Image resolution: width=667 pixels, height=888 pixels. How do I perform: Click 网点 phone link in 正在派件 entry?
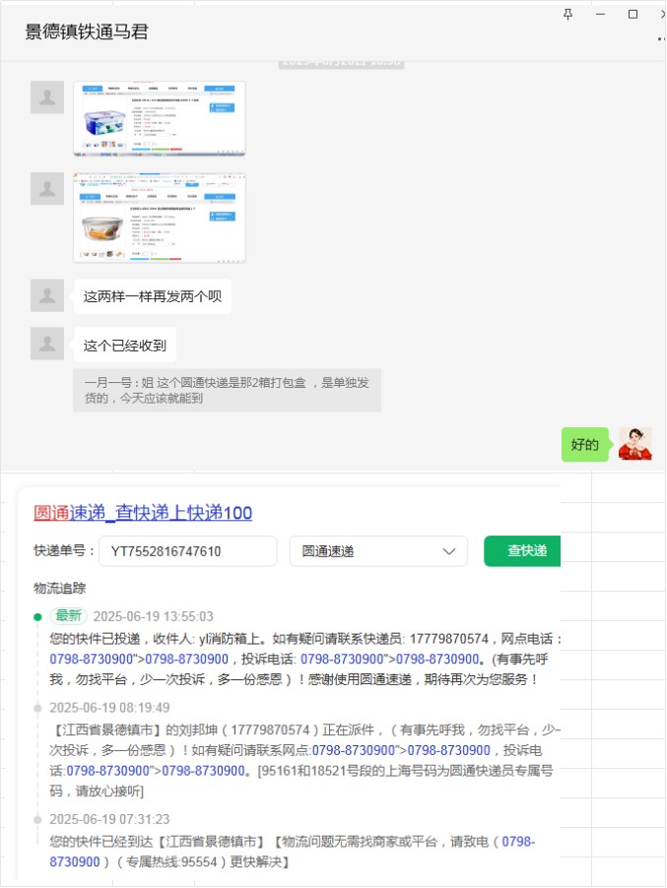coord(401,750)
